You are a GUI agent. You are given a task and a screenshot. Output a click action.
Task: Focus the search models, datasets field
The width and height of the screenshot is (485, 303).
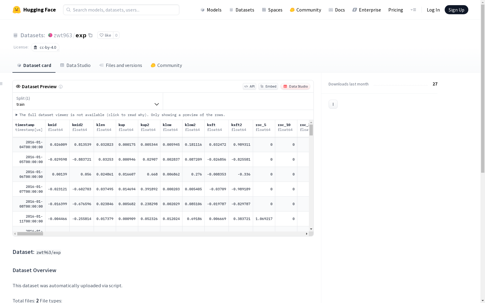point(121,10)
